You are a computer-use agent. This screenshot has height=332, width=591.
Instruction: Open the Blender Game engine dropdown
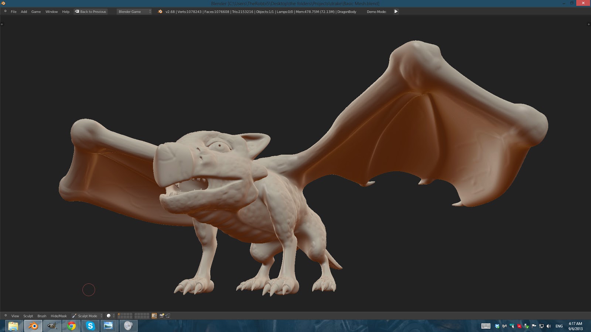point(134,11)
